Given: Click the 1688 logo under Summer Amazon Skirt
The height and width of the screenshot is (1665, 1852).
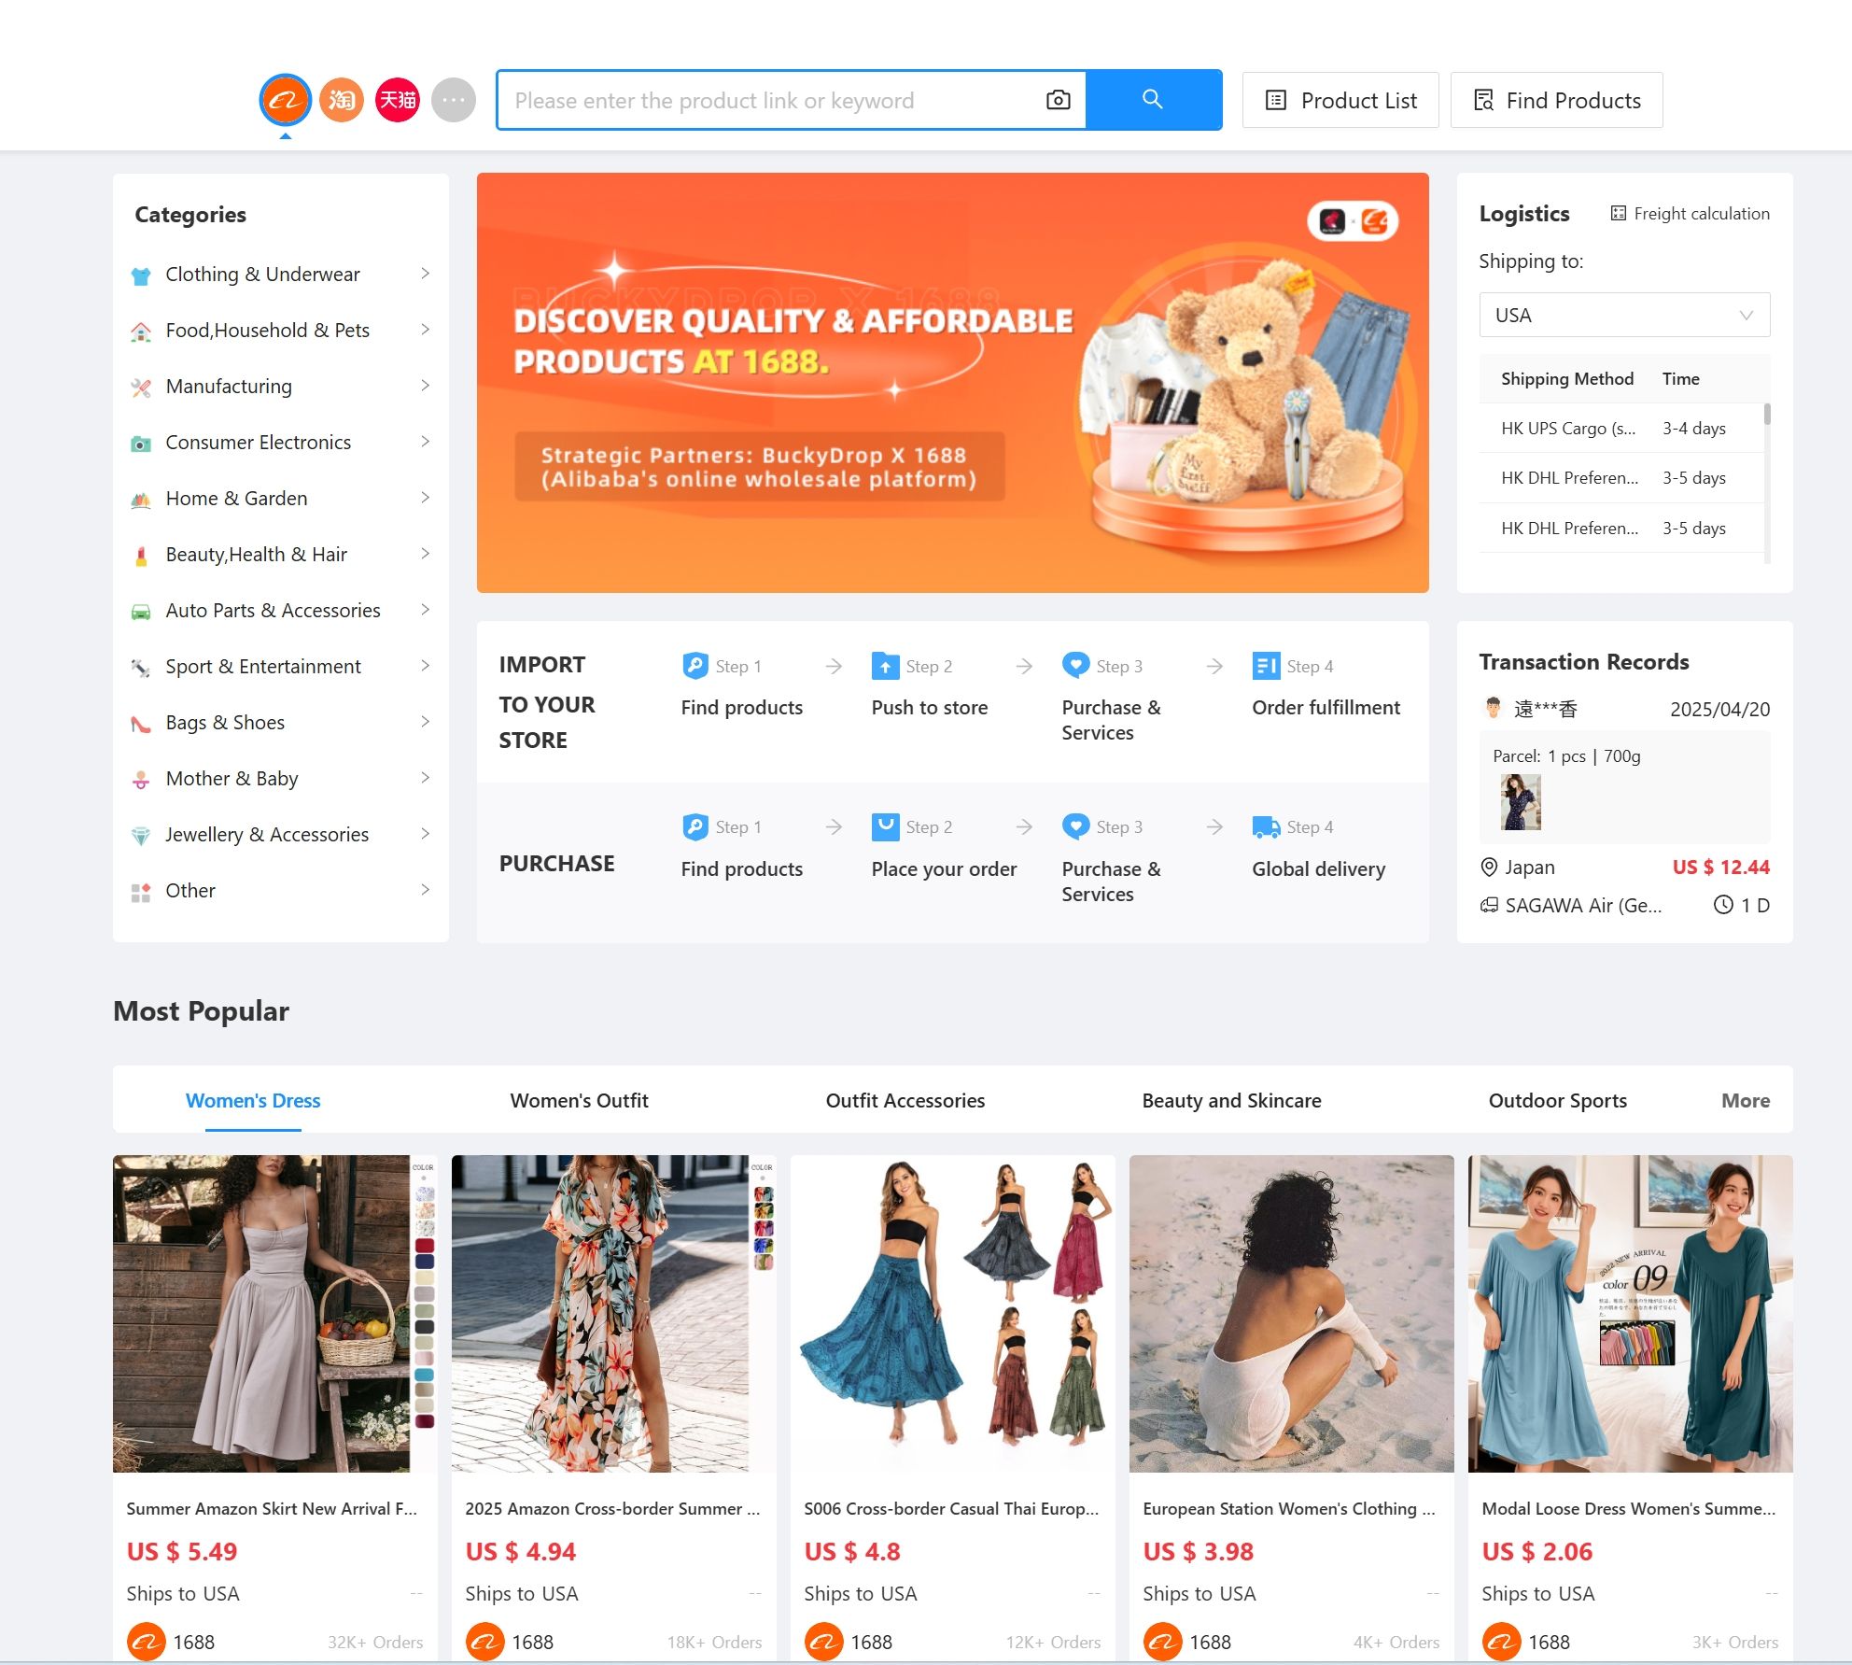Looking at the screenshot, I should tap(146, 1642).
